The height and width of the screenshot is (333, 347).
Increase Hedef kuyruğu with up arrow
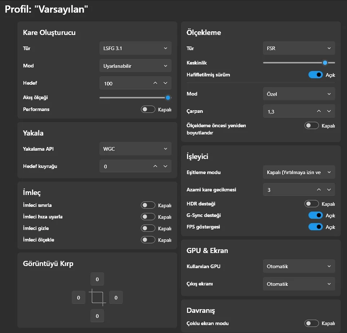point(155,166)
